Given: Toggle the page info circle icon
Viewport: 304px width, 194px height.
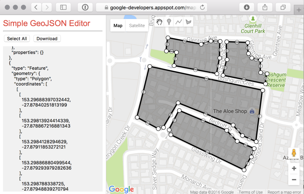Looking at the screenshot, I should [85, 7].
